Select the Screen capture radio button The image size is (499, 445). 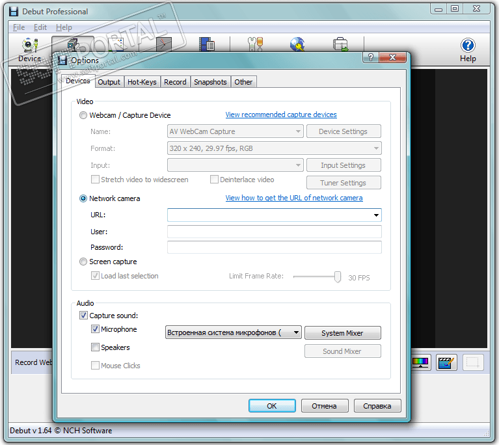[x=83, y=262]
